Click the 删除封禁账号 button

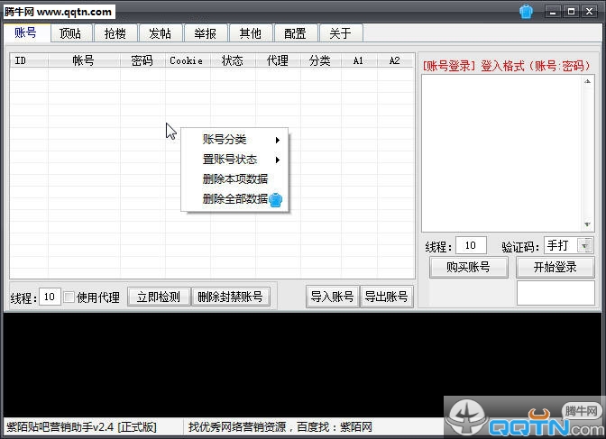click(230, 297)
